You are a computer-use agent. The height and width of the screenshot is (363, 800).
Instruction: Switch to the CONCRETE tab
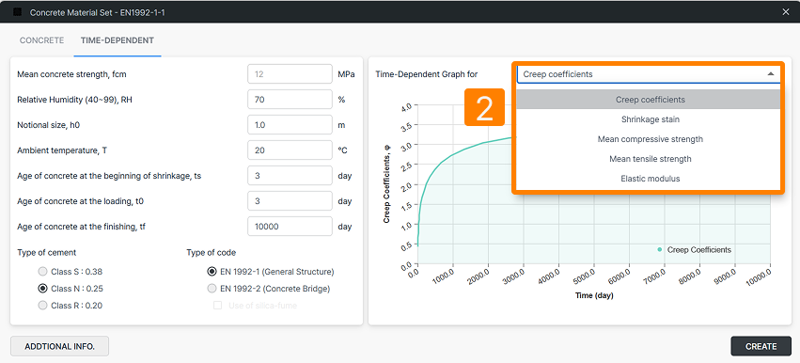click(x=42, y=40)
